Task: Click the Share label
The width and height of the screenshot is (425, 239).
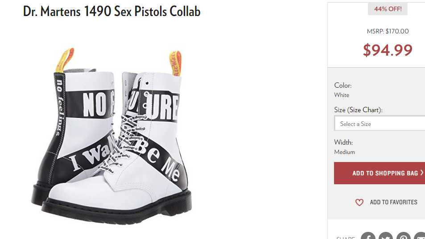Action: pyautogui.click(x=345, y=237)
